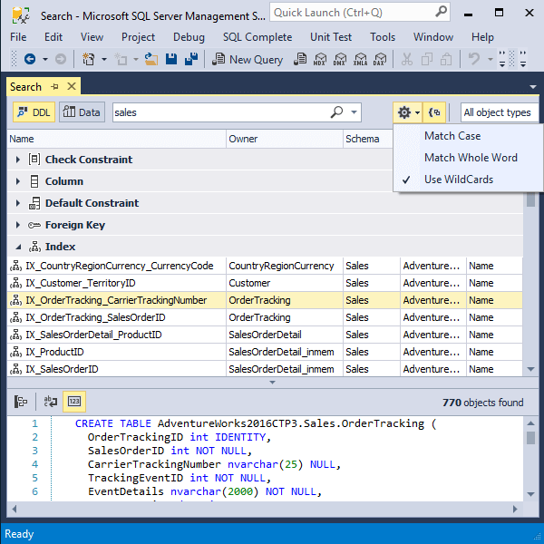Click the braces search-in-body icon
544x544 pixels.
[x=434, y=112]
